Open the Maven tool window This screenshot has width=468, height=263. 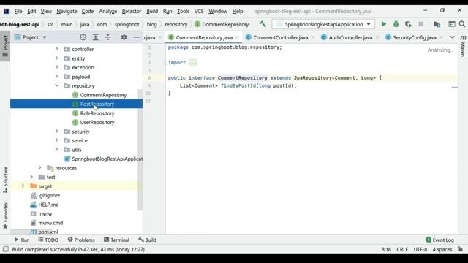(463, 46)
